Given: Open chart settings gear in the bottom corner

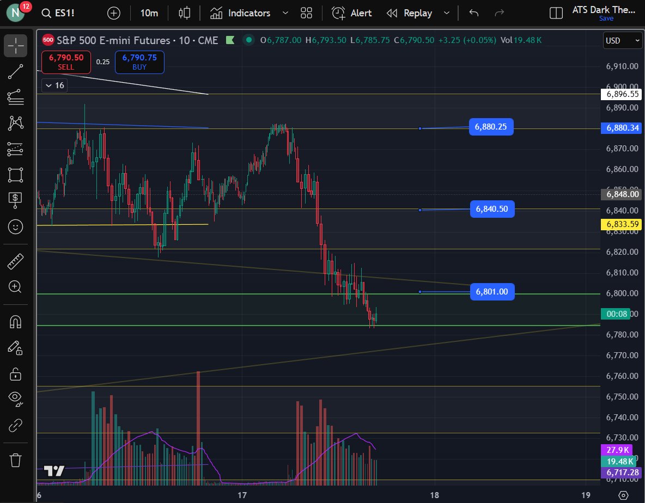Looking at the screenshot, I should pos(623,495).
